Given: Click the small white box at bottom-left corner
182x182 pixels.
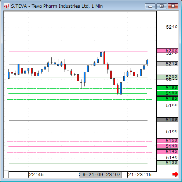Looking at the screenshot, I should tap(6, 174).
